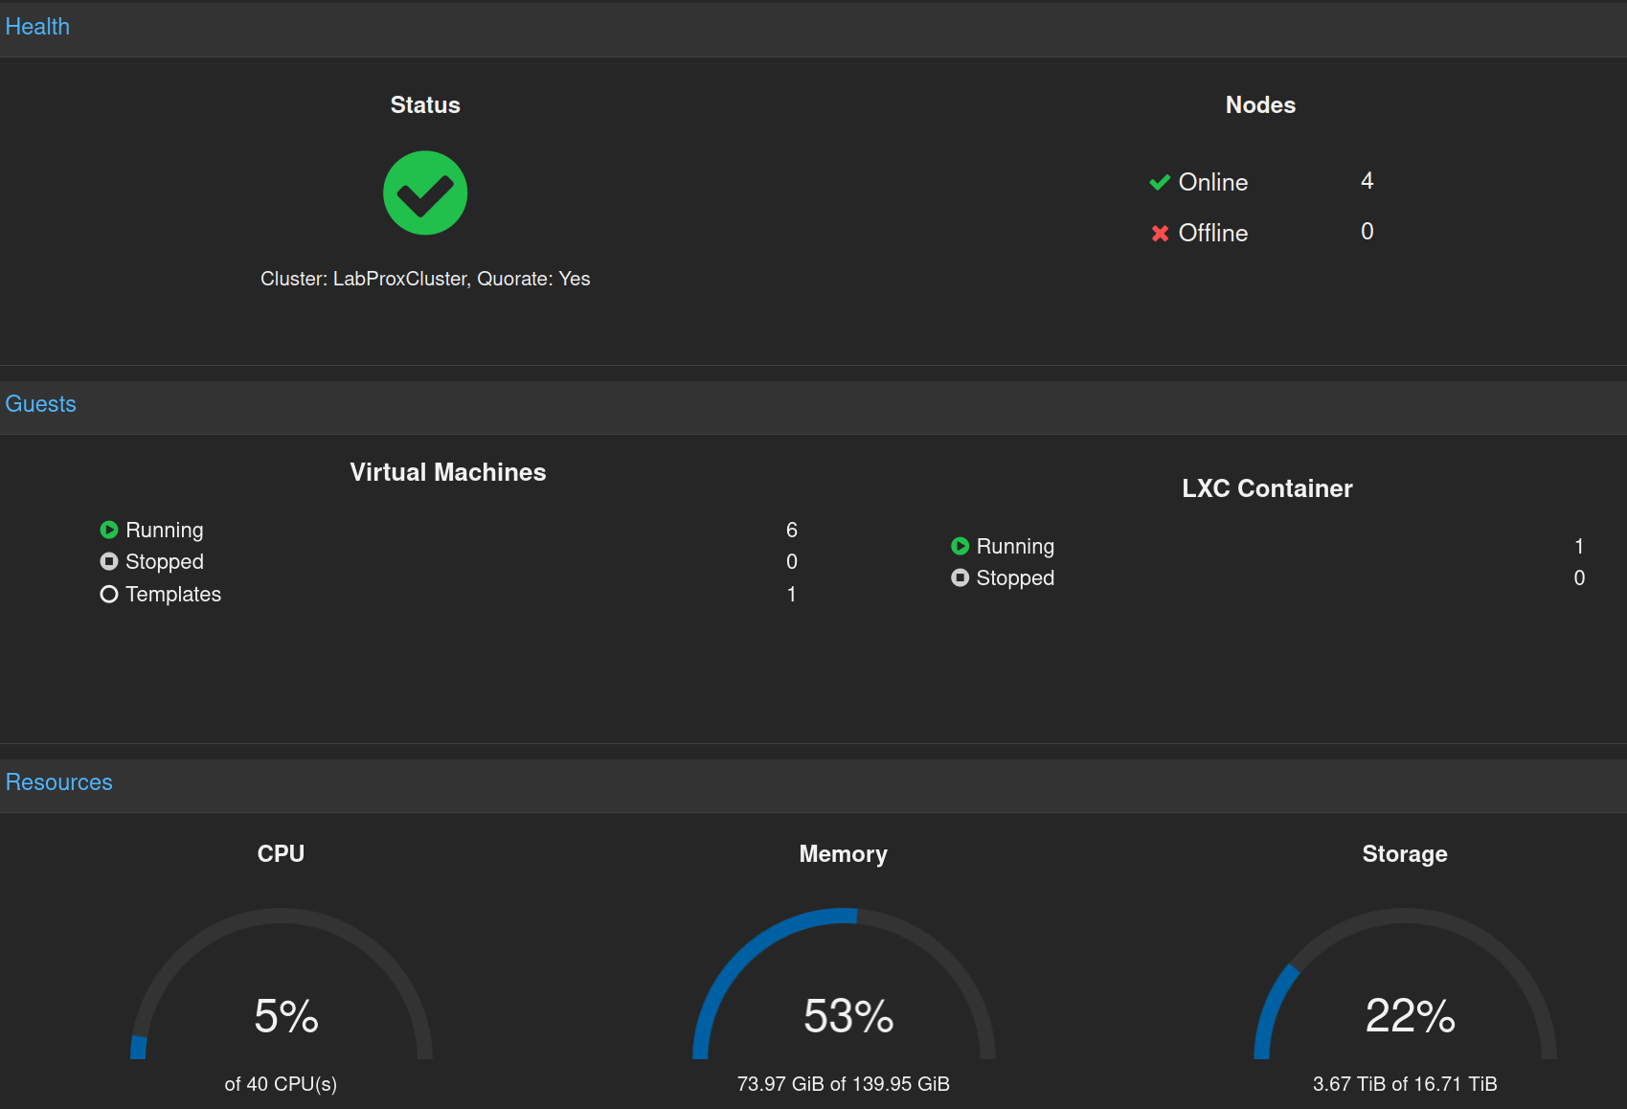Select the cluster LabProxCluster quorate text
1627x1109 pixels.
(x=425, y=279)
